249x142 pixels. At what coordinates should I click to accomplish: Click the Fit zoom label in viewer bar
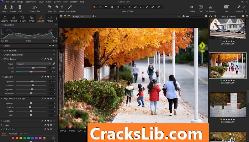coord(179,16)
